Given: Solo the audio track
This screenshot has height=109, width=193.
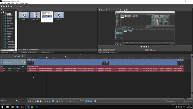Looking at the screenshot, I should 23,66.
